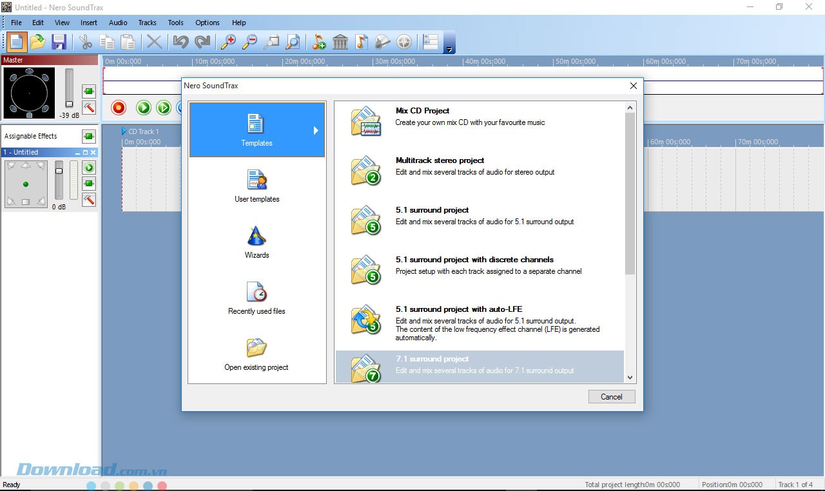Click the Assignable Effects green icon

(x=89, y=136)
